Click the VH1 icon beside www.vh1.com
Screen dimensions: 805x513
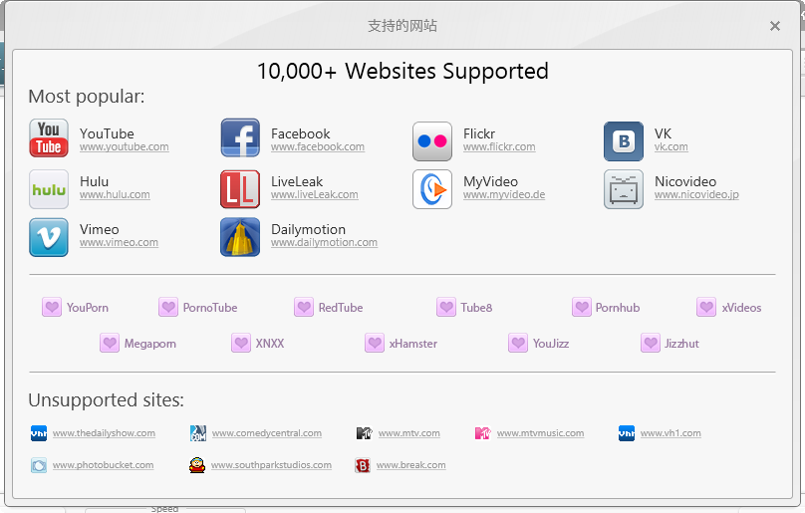(627, 433)
